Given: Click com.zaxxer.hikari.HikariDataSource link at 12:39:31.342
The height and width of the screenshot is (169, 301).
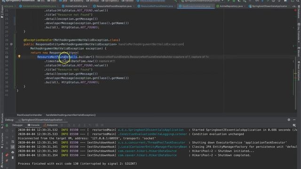Looking at the screenshot, I should tap(147, 151).
